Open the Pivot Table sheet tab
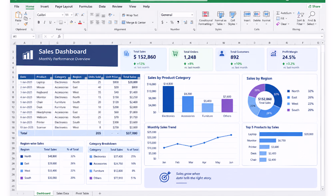333x196 pixels. (x=82, y=193)
